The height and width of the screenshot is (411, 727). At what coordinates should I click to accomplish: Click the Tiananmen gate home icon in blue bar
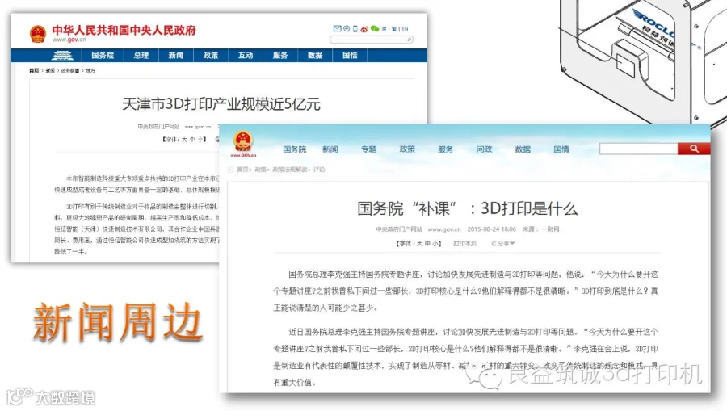[62, 56]
